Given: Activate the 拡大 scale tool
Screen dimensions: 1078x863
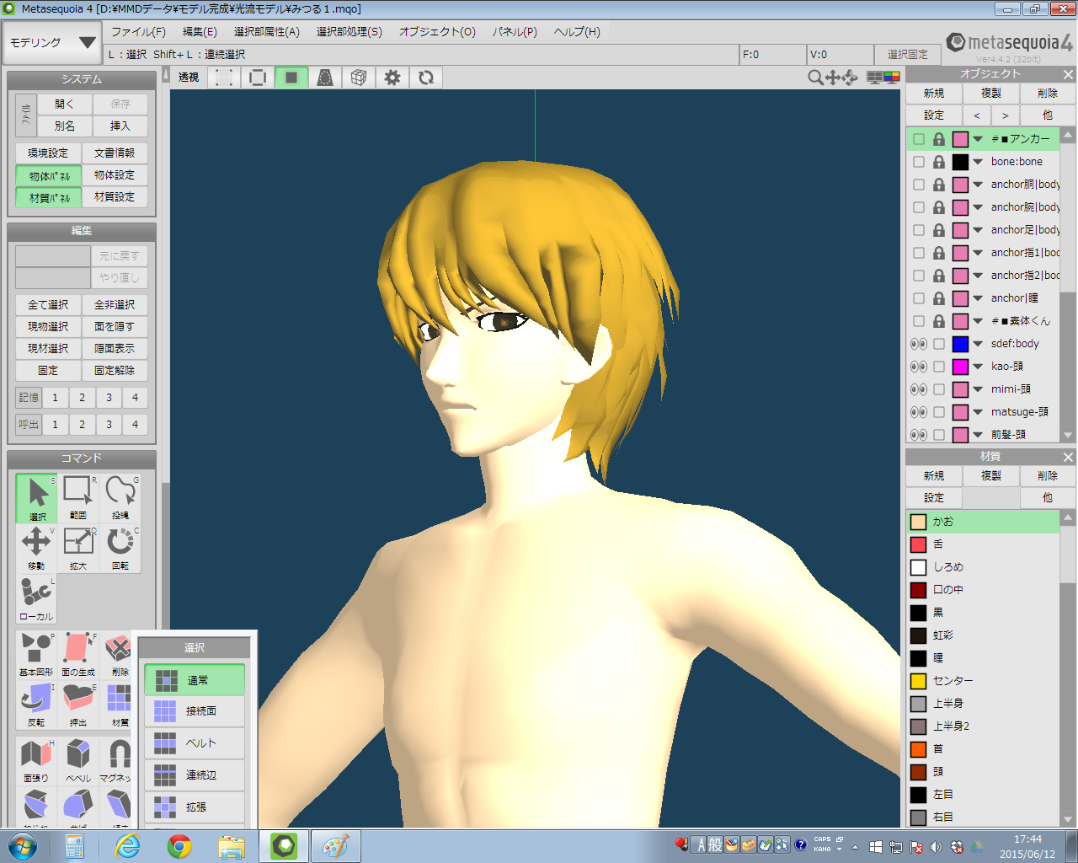Looking at the screenshot, I should click(x=78, y=549).
